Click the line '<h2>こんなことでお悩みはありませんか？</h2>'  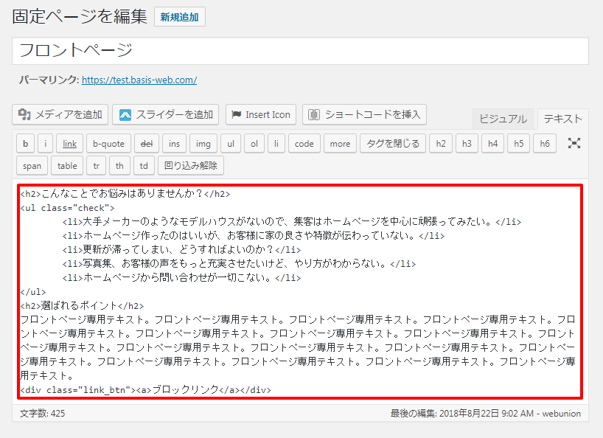coord(125,193)
